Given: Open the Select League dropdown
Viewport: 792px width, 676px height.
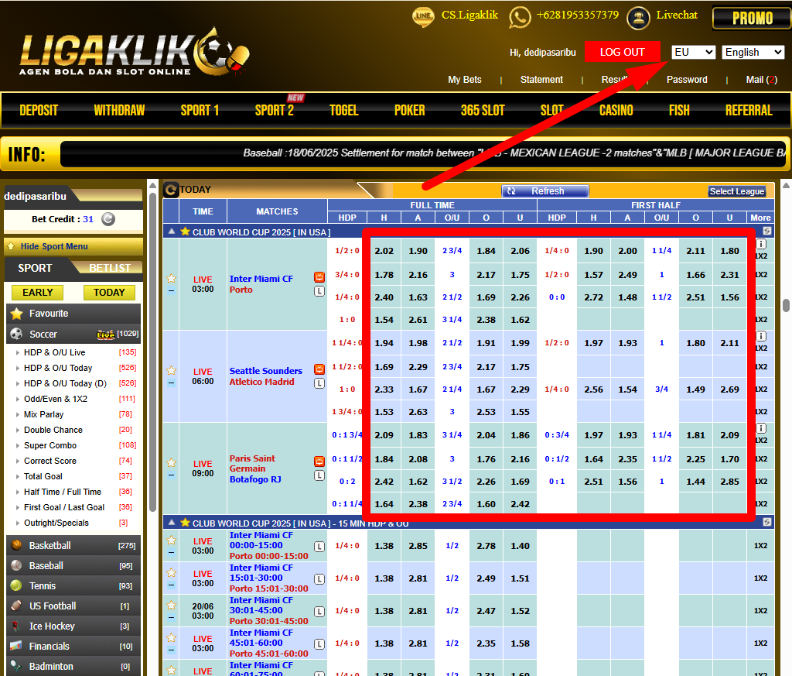Looking at the screenshot, I should coord(736,191).
